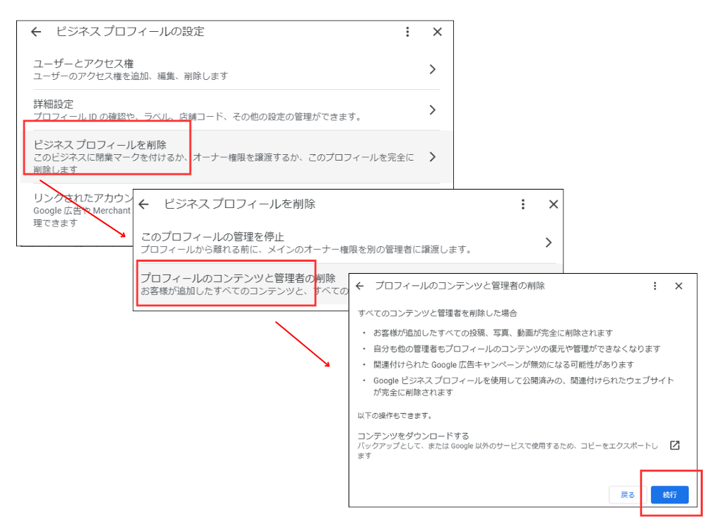Expand the chevron next to ビジネス プロフィールを削除
The width and height of the screenshot is (724, 527).
432,156
